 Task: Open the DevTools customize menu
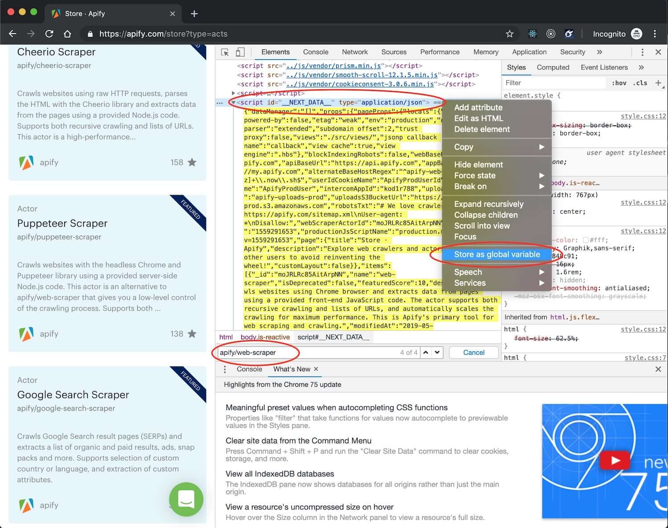[642, 52]
